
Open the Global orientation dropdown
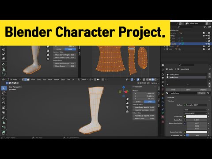(83, 79)
